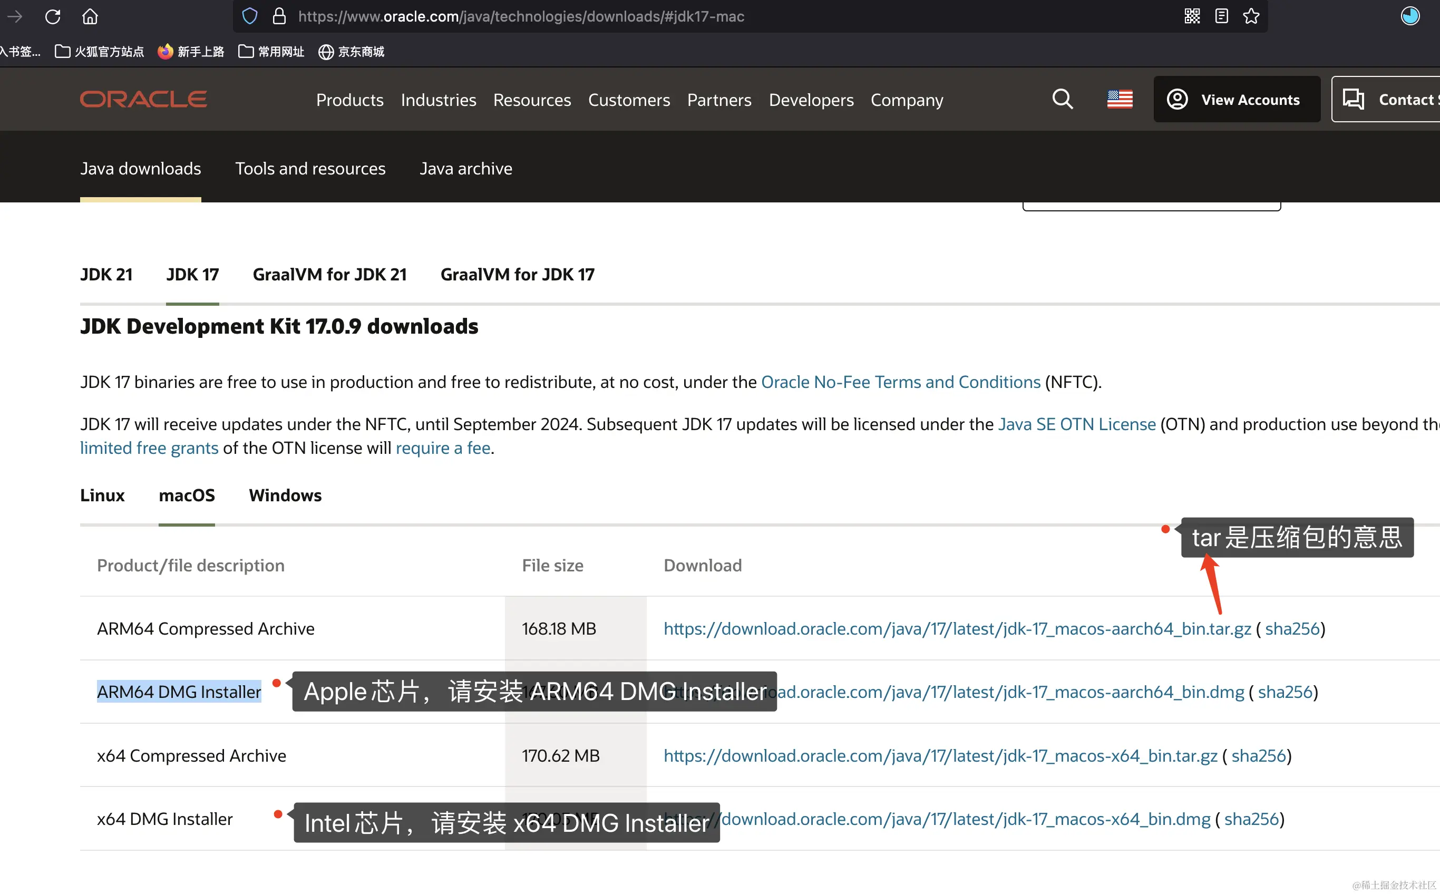Screen dimensions: 1440x894
Task: Click the x64 DMG Installer description
Action: point(165,820)
